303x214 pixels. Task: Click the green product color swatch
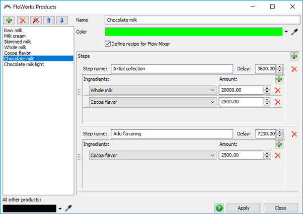193,32
